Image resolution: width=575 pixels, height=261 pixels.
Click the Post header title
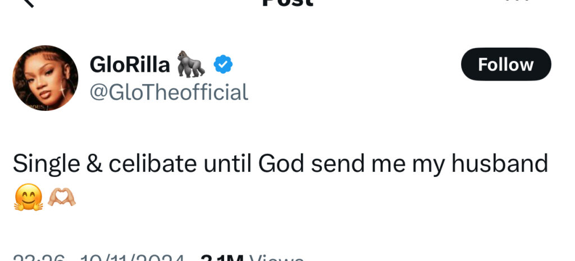pos(287,3)
